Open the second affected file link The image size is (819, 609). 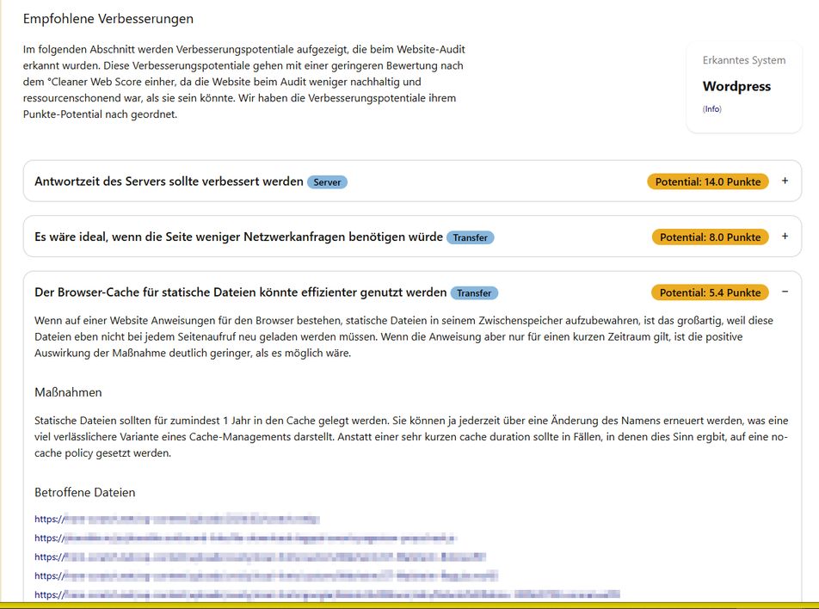click(x=245, y=538)
